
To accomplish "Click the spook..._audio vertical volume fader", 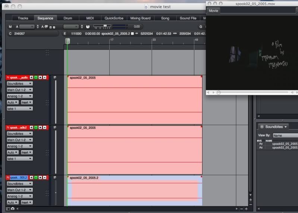I will 56,102.
